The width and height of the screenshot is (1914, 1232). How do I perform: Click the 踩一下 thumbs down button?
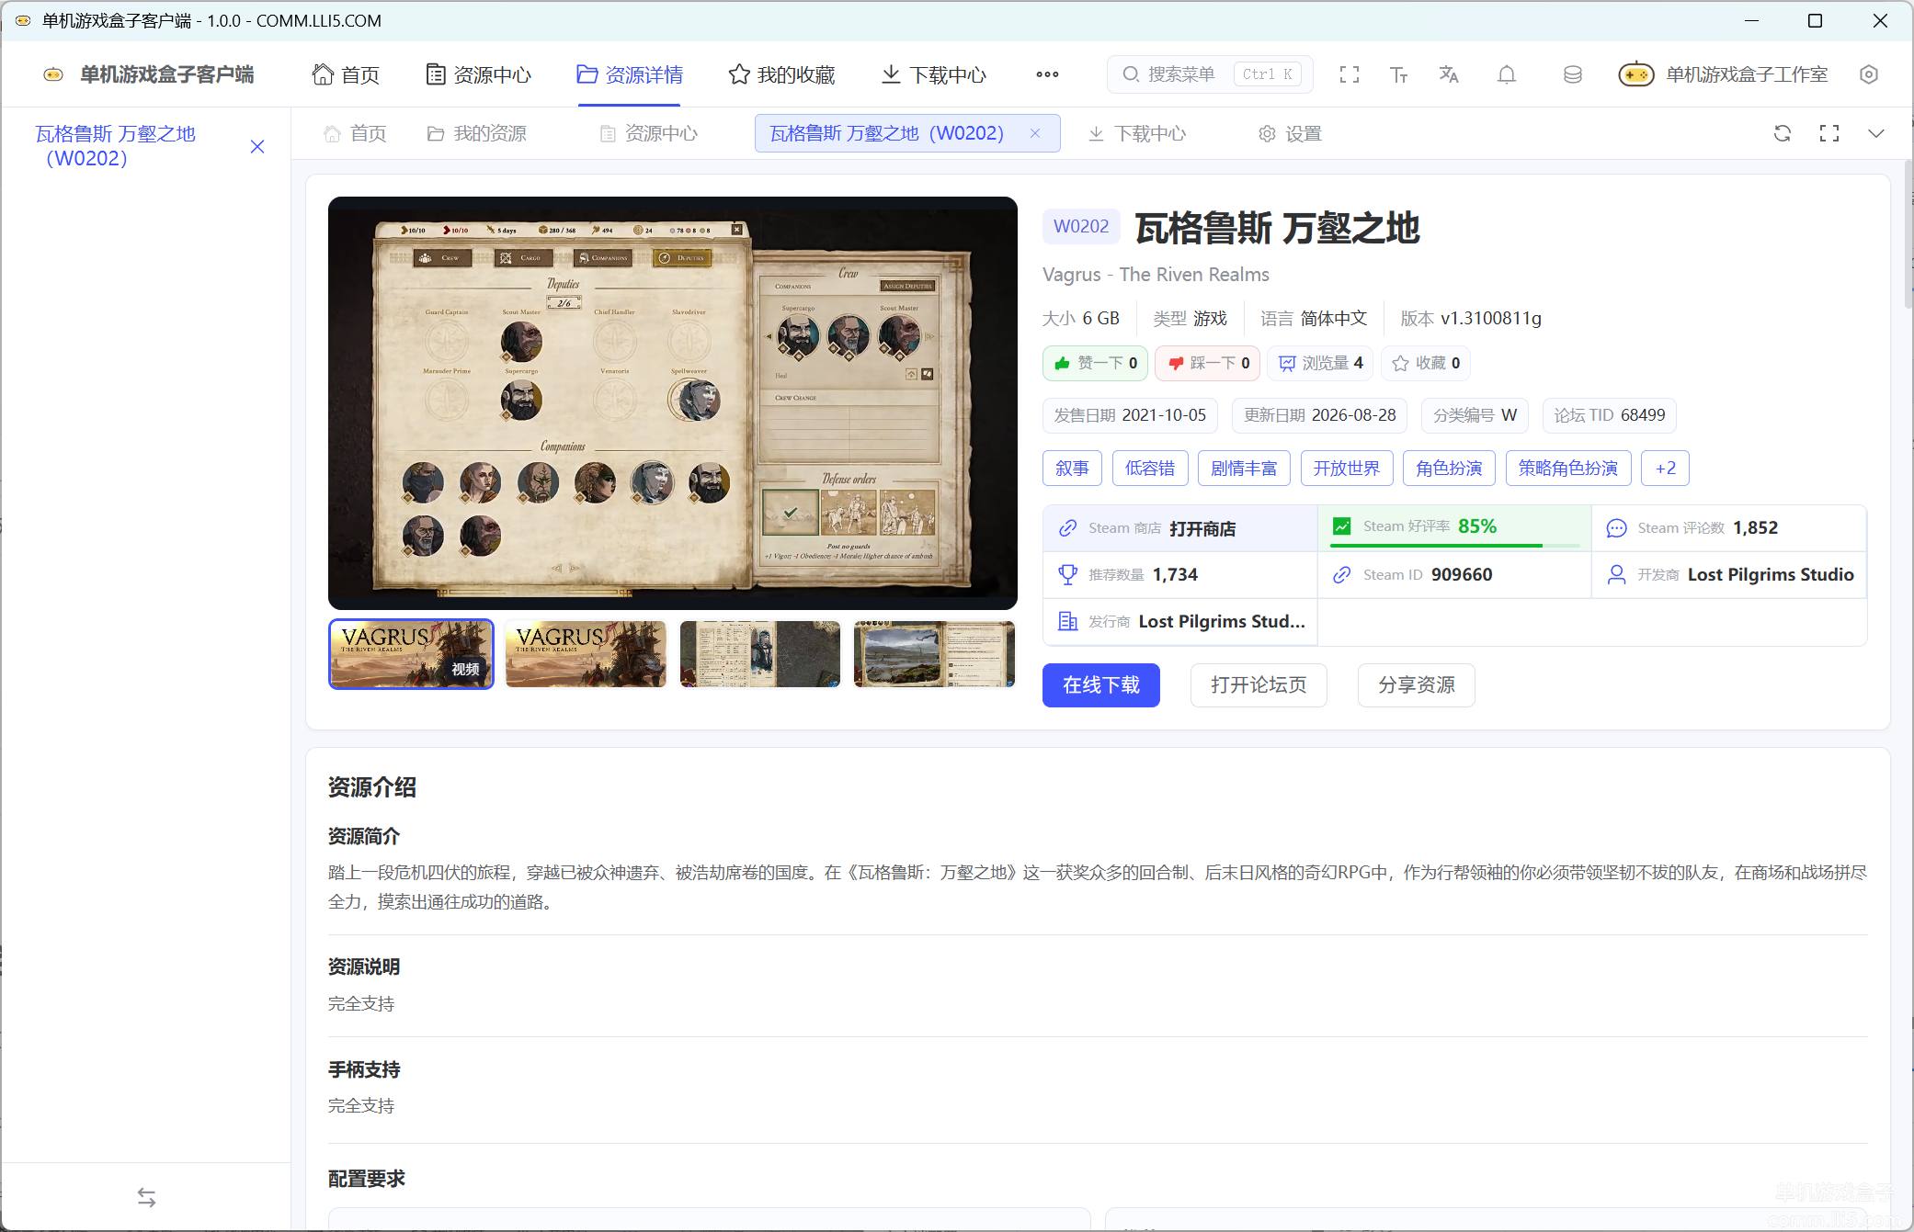pyautogui.click(x=1208, y=363)
